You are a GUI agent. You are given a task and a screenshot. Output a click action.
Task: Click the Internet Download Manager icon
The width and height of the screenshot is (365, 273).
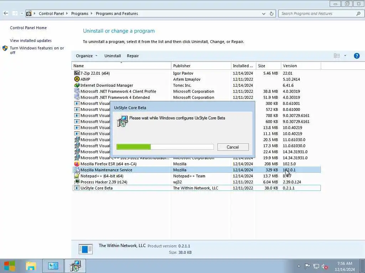(77, 85)
